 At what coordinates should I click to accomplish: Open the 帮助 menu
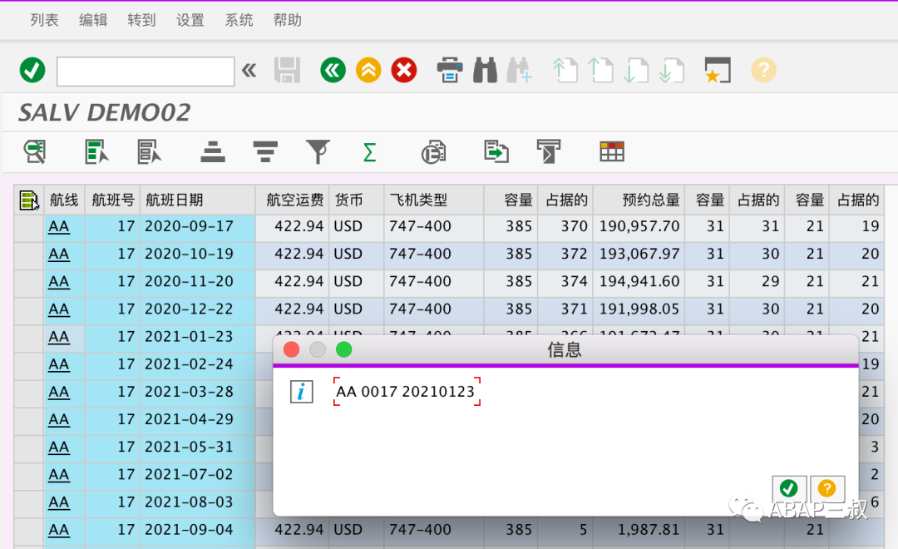click(288, 20)
